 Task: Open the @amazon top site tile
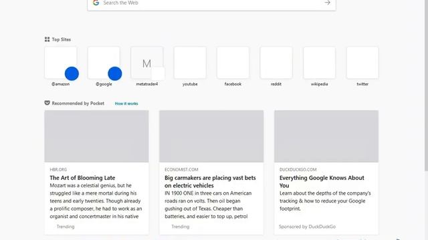pos(61,63)
